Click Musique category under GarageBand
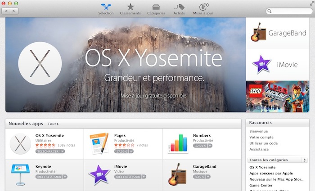The height and width of the screenshot is (191, 315). [200, 171]
